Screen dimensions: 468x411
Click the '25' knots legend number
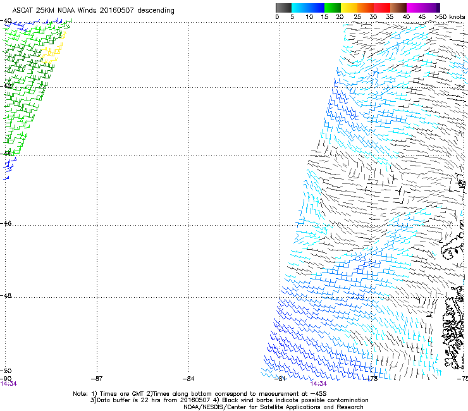coord(357,17)
